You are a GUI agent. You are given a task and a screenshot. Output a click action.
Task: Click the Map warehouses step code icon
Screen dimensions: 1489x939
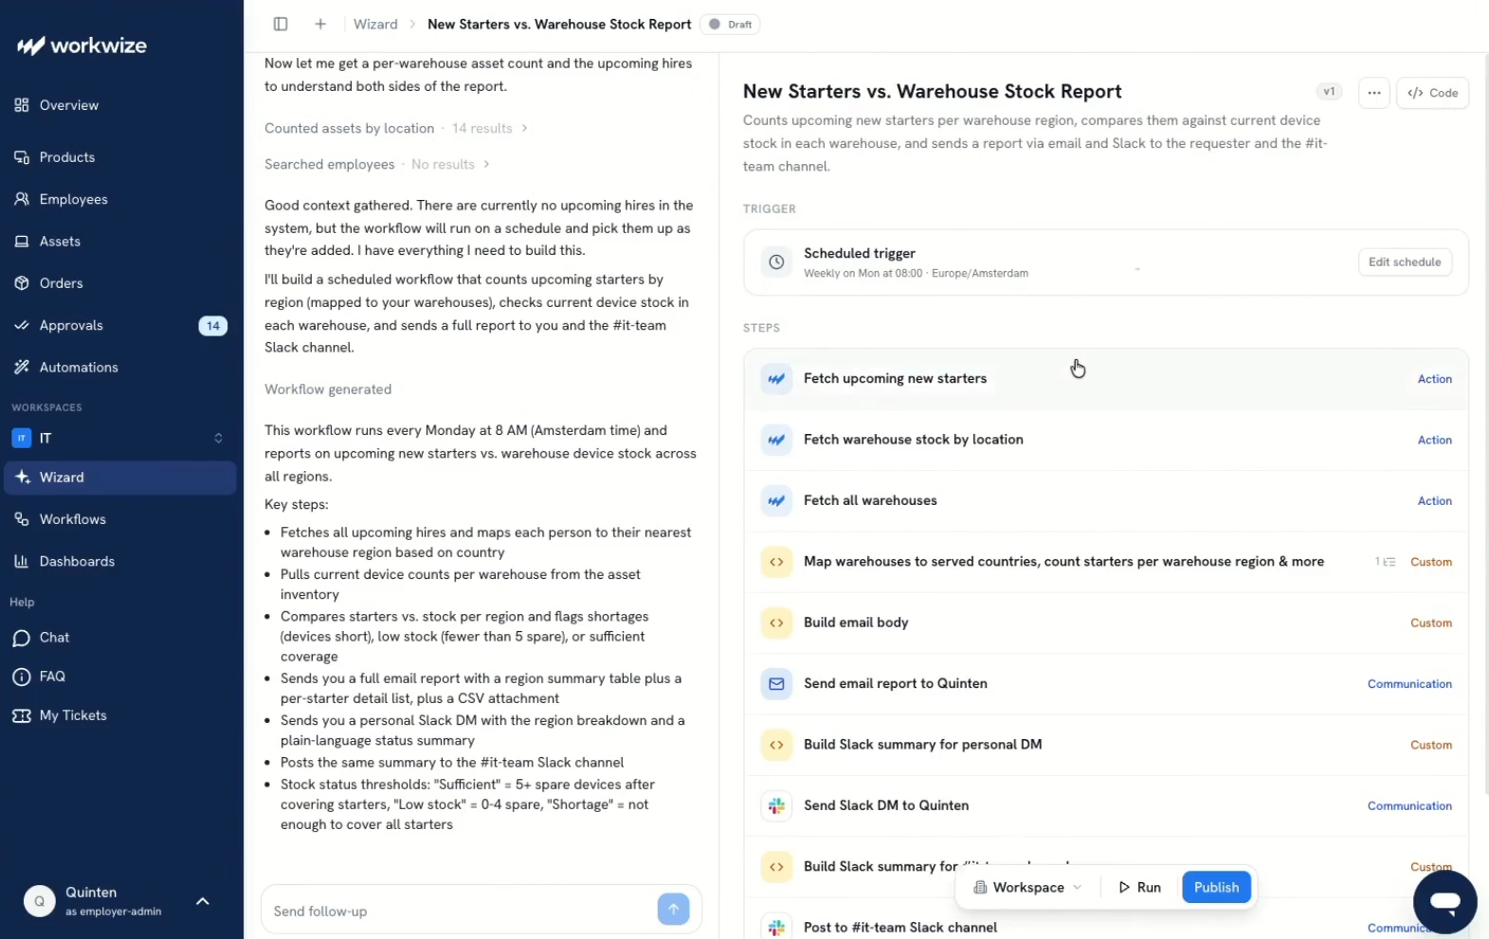click(776, 562)
